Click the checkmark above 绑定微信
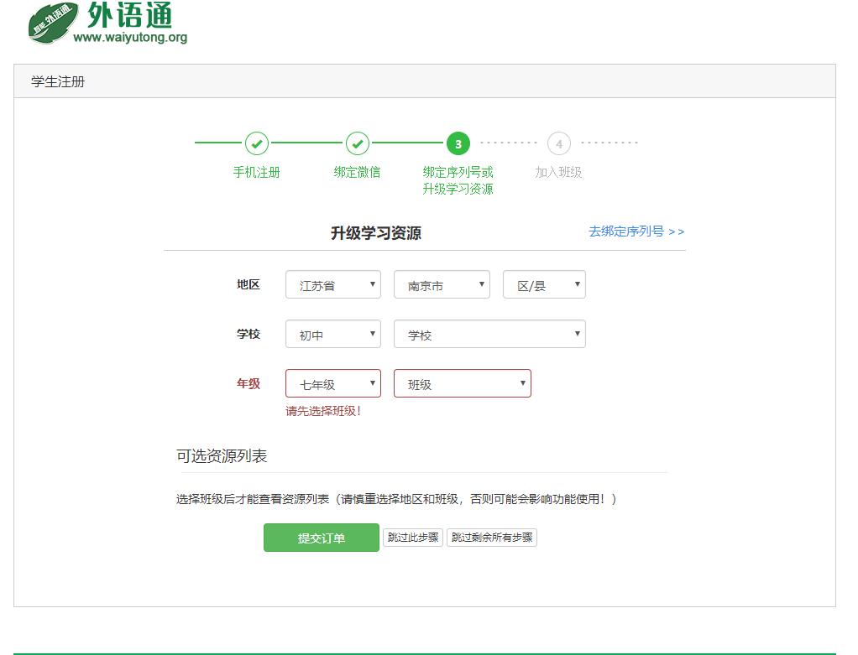Image resolution: width=858 pixels, height=655 pixels. coord(358,143)
